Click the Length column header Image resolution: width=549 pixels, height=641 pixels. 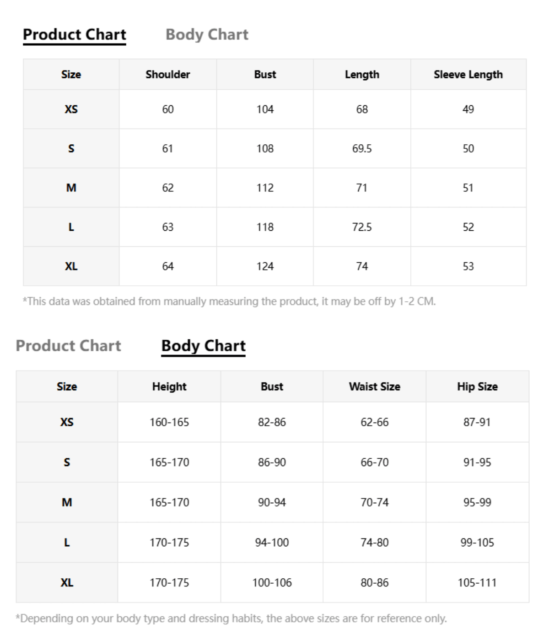coord(362,75)
